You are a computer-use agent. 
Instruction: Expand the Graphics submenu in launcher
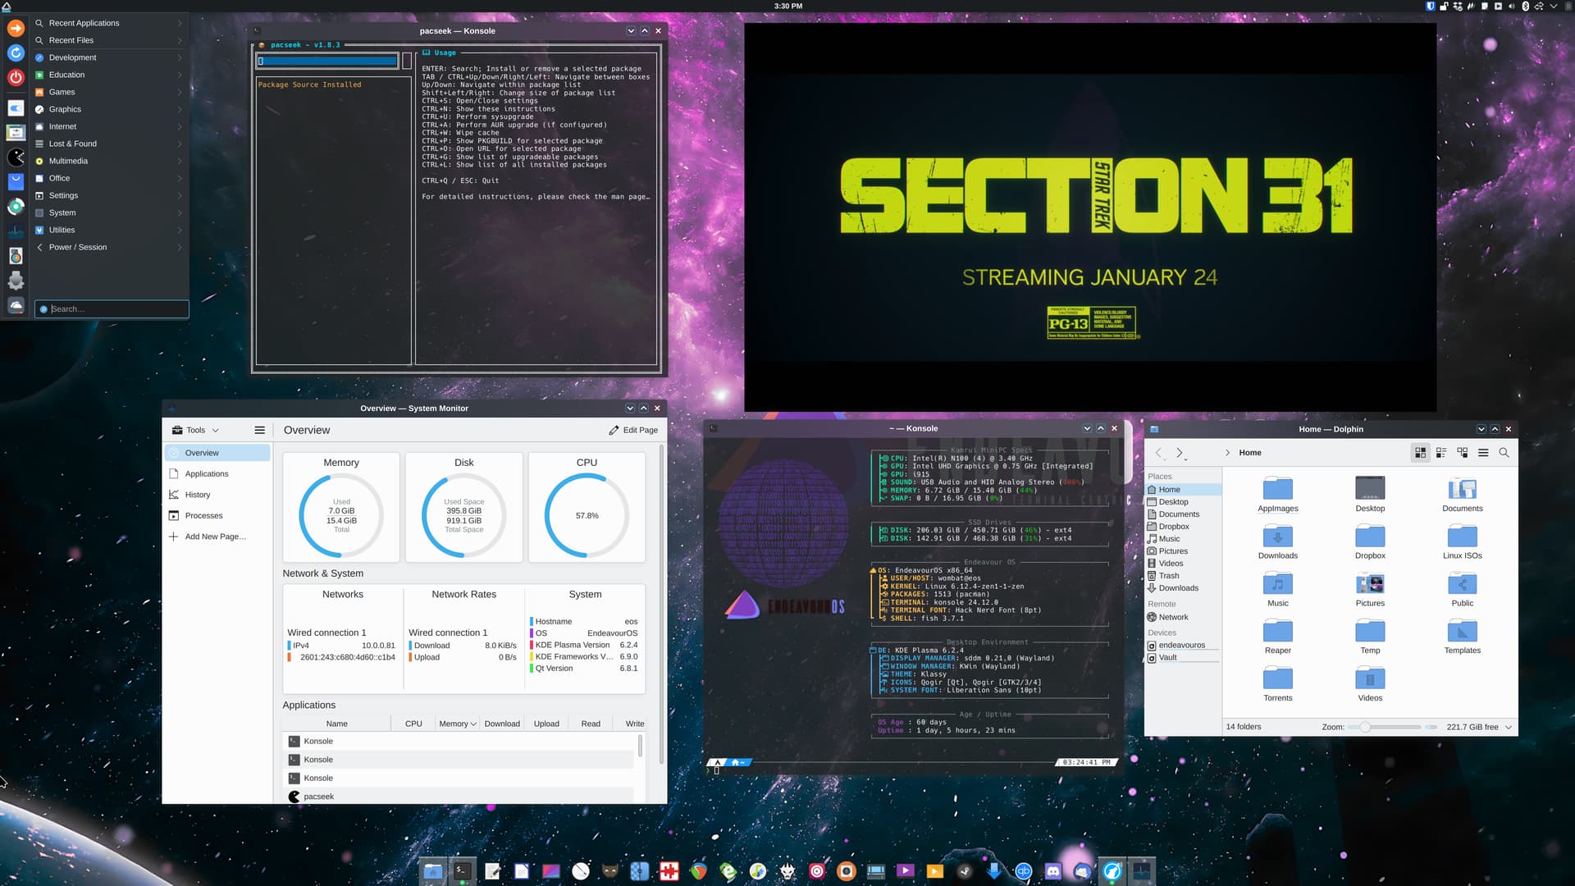click(108, 109)
